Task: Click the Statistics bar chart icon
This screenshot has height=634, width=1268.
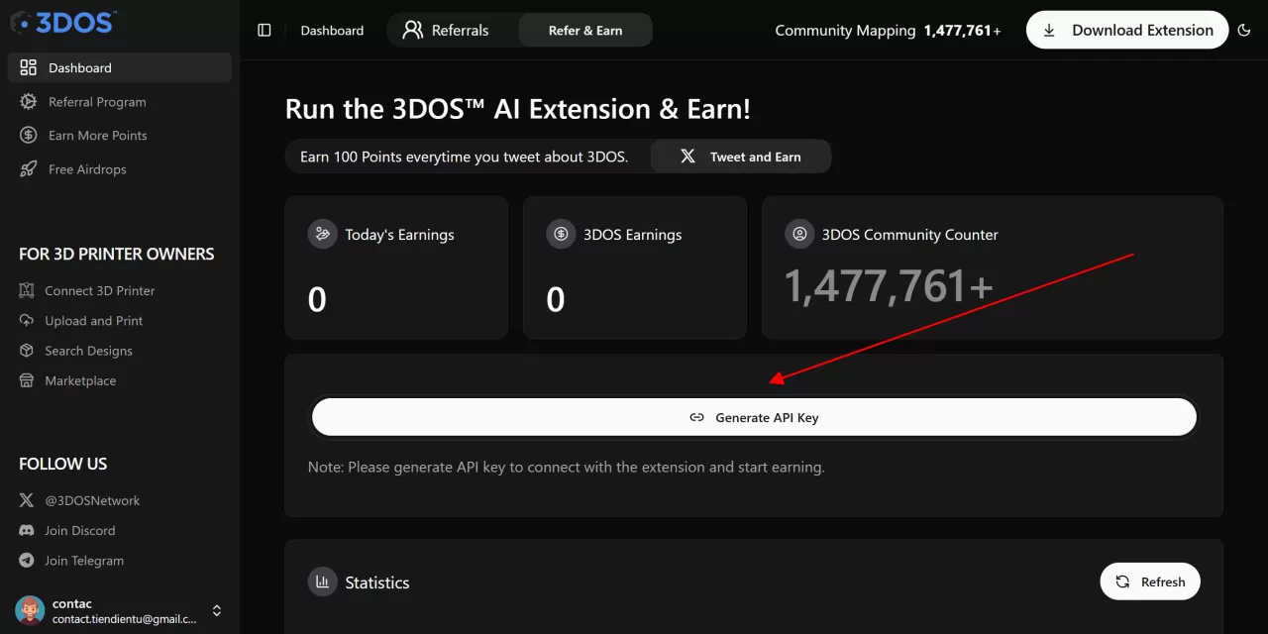Action: coord(322,581)
